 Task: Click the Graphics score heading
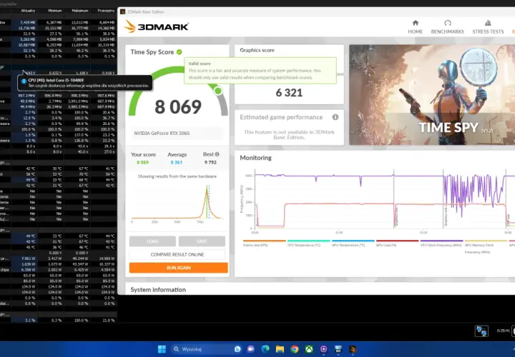coord(257,50)
